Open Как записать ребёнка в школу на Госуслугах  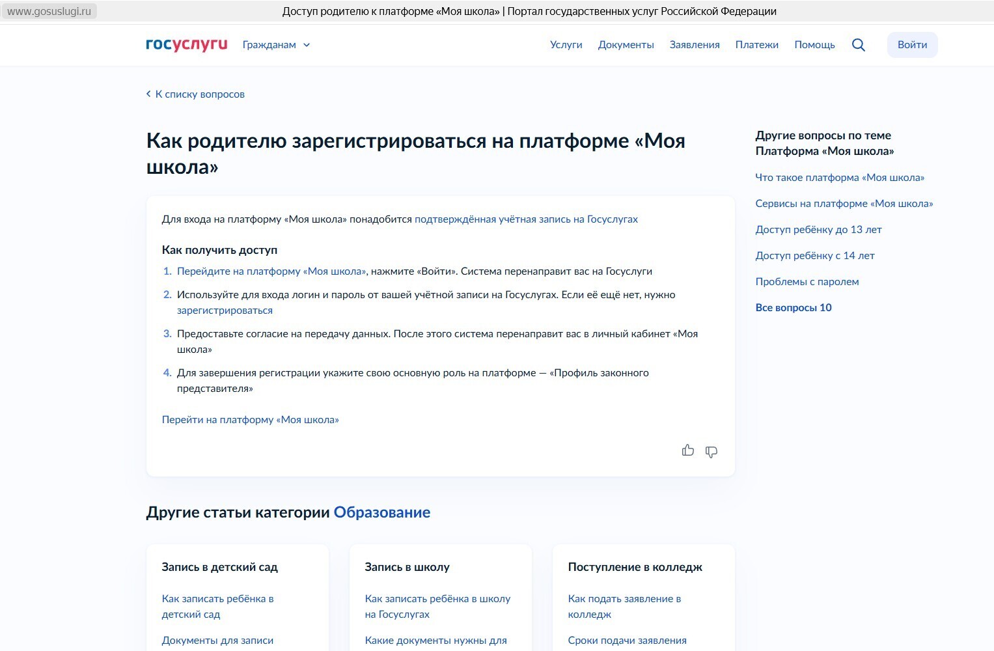point(437,607)
